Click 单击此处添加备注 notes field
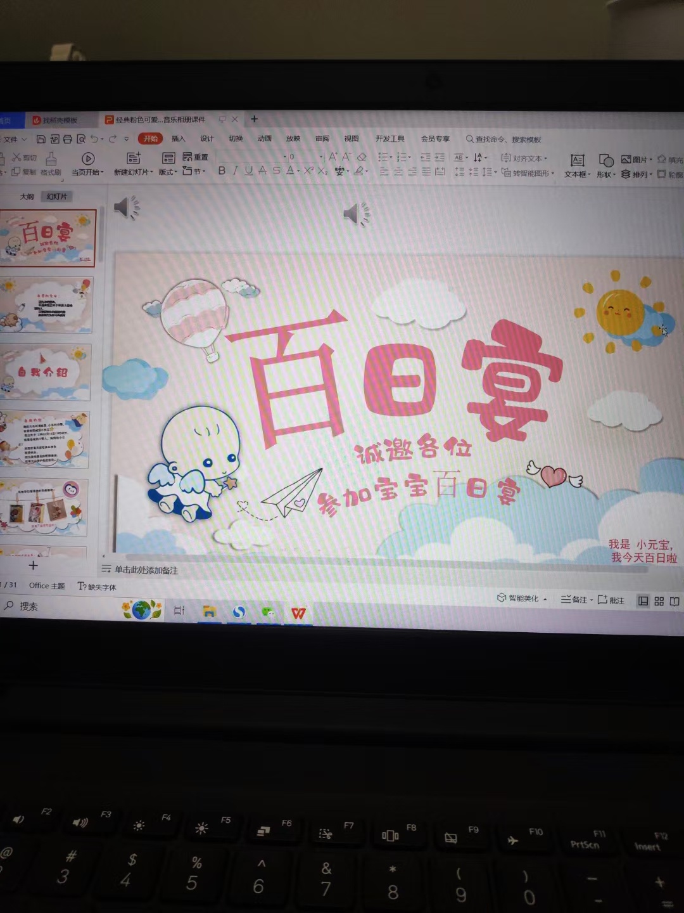 tap(146, 570)
